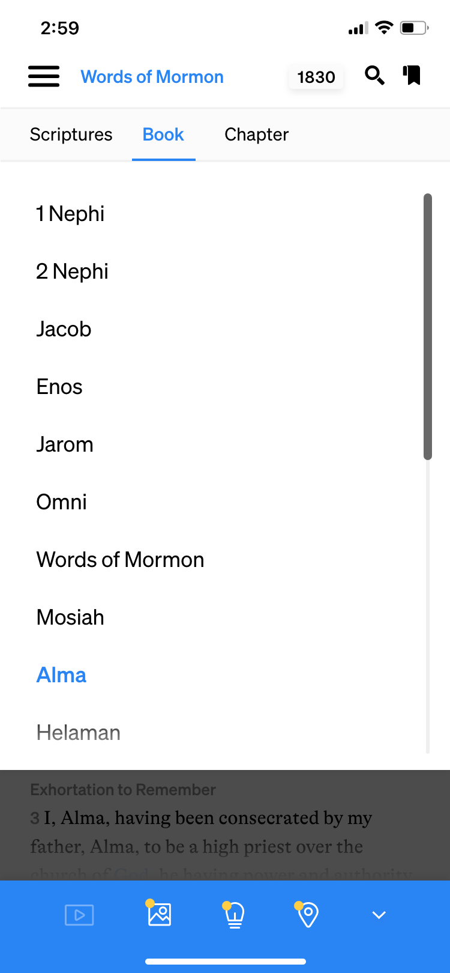Screen dimensions: 450x973
Task: Choose Helaman book entry
Action: point(78,733)
